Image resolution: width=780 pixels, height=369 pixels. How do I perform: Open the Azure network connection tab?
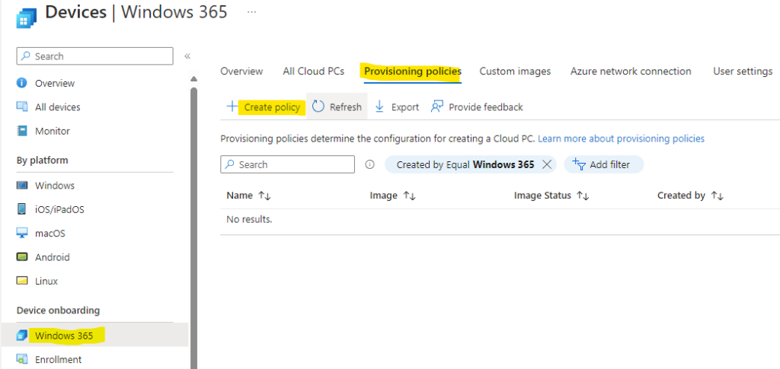click(631, 71)
